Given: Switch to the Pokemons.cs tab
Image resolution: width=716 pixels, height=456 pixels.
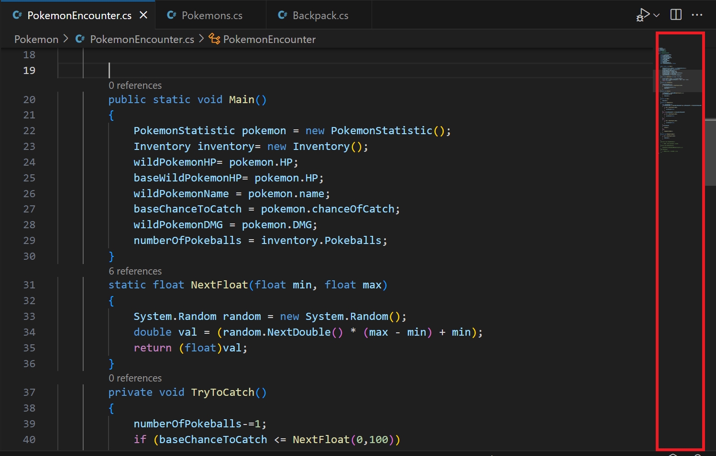Looking at the screenshot, I should tap(210, 15).
